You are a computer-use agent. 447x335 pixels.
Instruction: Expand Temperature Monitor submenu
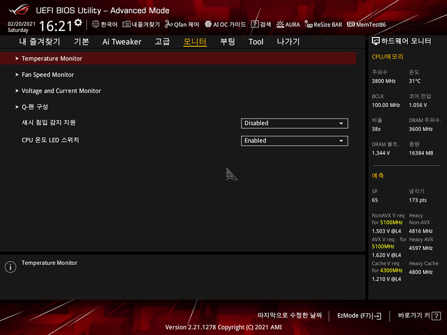point(178,58)
